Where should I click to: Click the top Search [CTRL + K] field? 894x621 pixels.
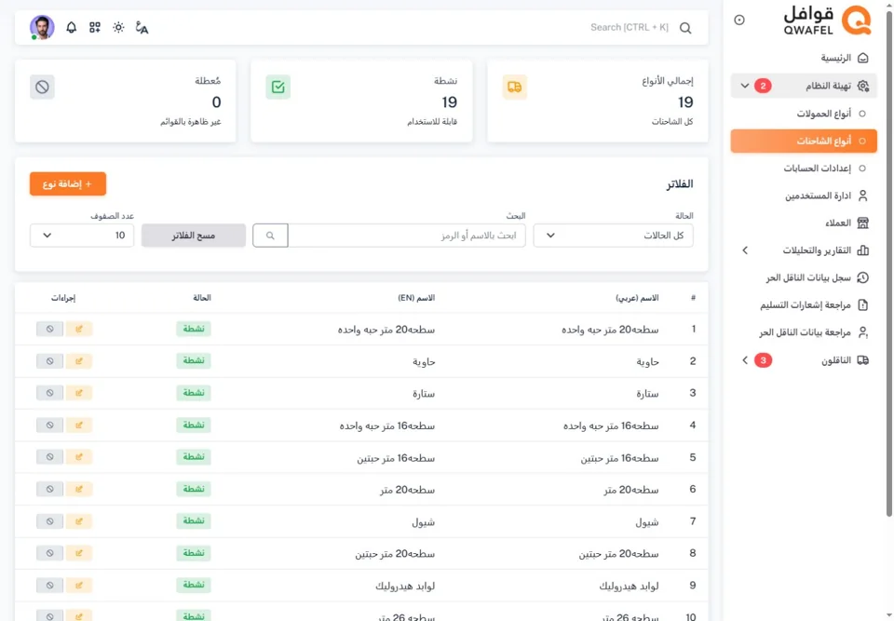(x=630, y=27)
